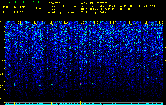This screenshot has width=166, height=105.
Task: Click the 0.6 kHz axis label
Action: click(x=2, y=100)
